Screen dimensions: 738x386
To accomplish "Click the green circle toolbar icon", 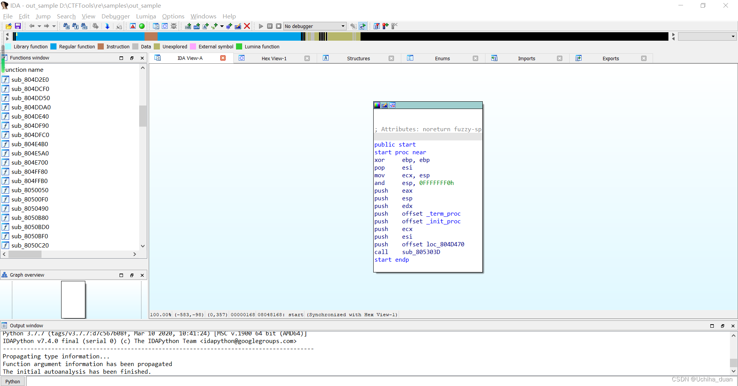I will click(x=142, y=26).
